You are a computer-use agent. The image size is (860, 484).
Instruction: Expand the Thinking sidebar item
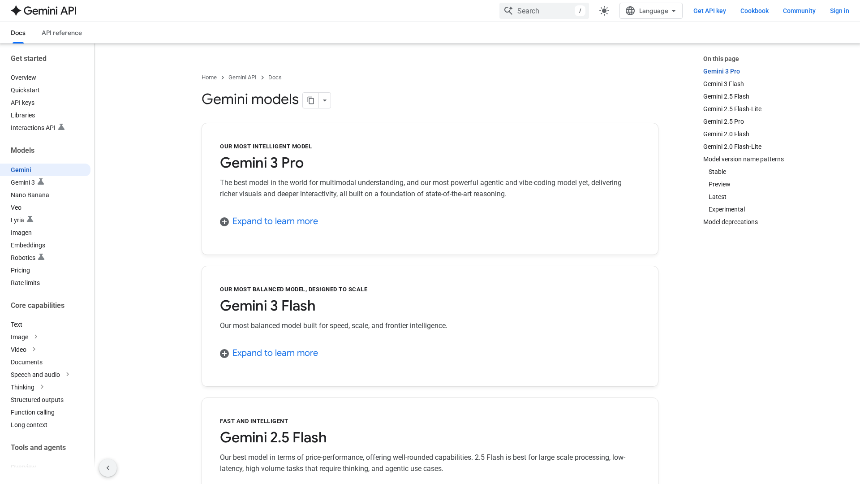pos(42,387)
